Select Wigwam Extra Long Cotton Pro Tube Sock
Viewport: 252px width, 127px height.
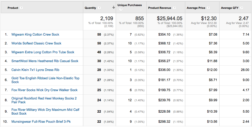tap(43, 52)
